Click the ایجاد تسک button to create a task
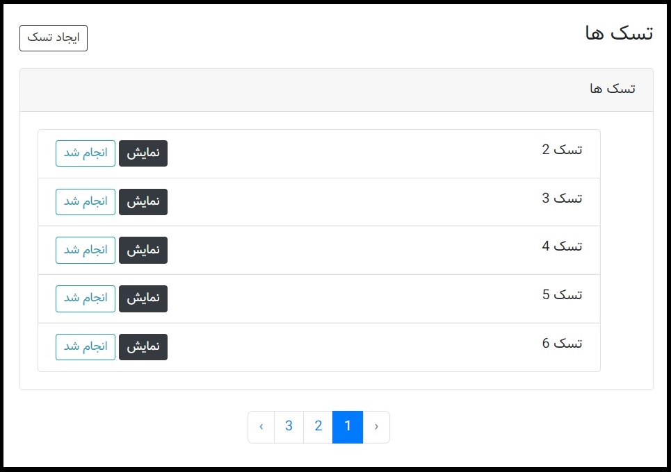This screenshot has width=671, height=472. point(54,38)
